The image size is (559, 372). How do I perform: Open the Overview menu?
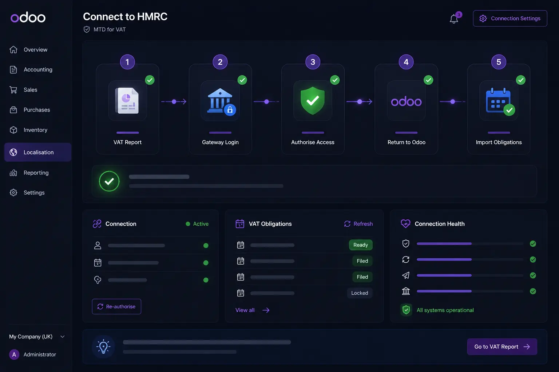click(x=38, y=50)
